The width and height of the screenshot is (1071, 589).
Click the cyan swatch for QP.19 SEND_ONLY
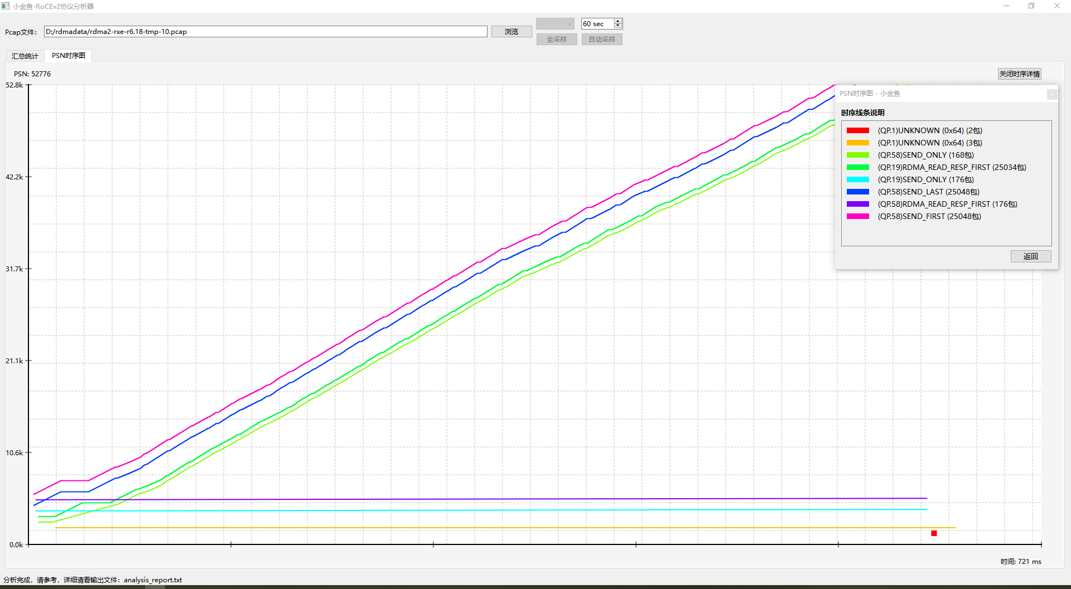(x=857, y=179)
